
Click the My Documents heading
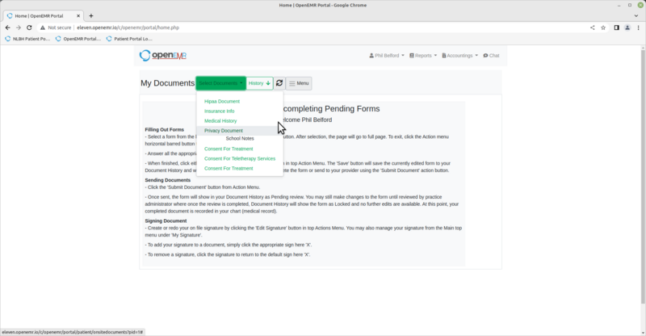tap(167, 83)
